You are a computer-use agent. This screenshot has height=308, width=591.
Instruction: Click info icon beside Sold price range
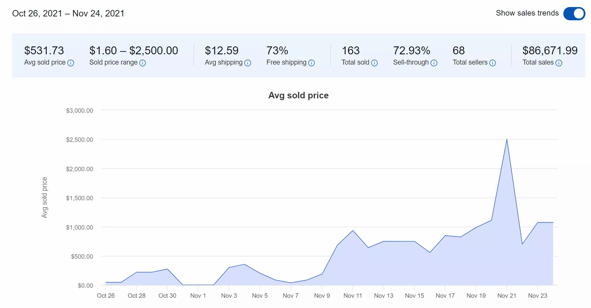[143, 63]
